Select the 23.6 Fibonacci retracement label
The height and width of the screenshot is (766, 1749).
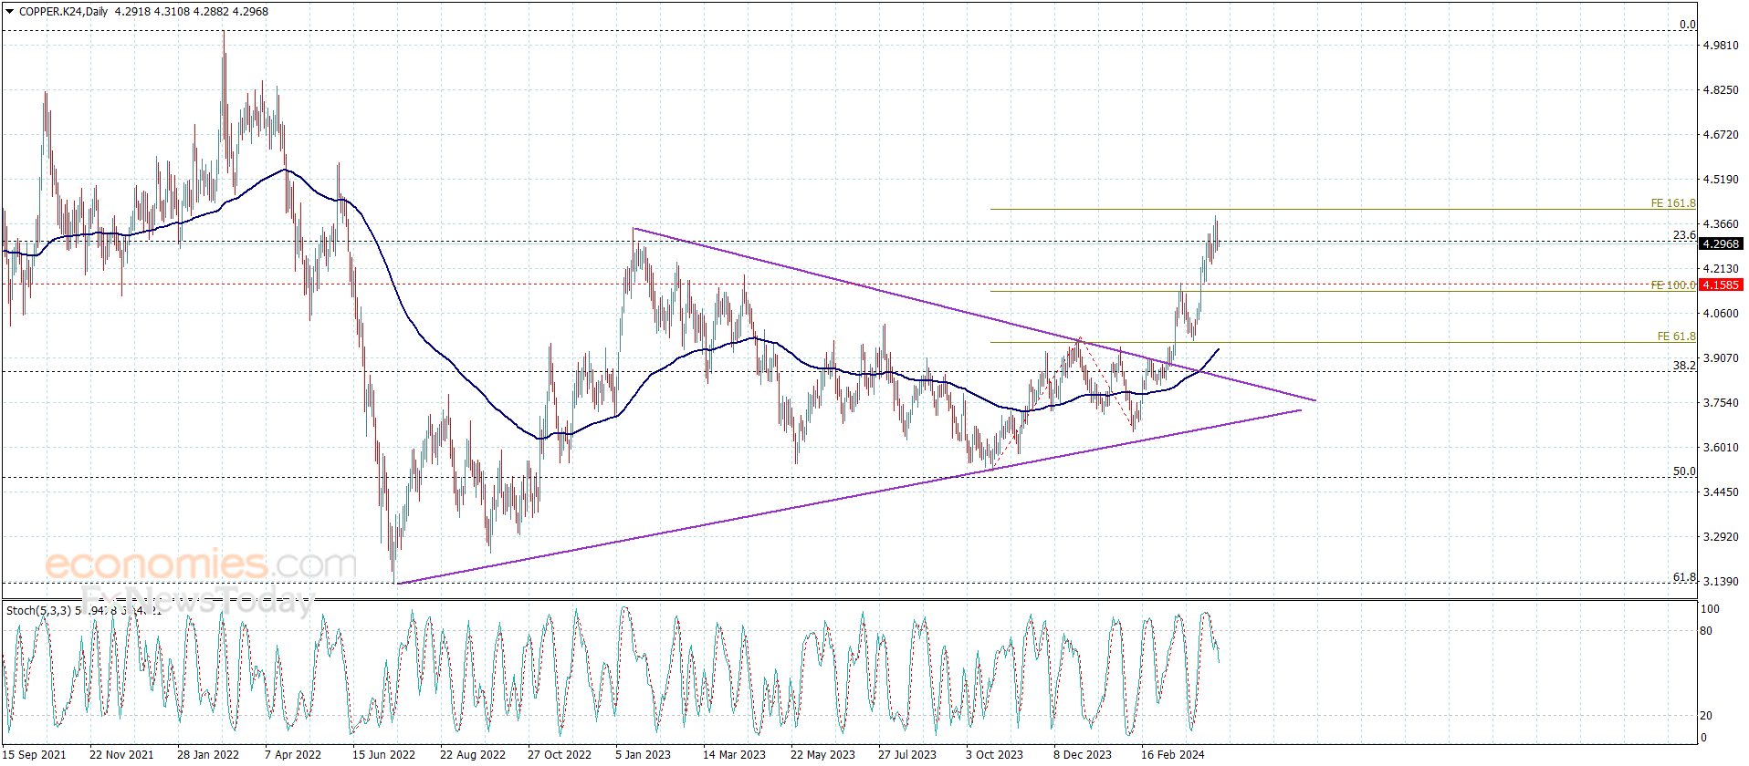1683,235
